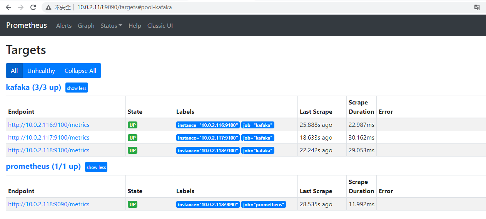Click the Prometheus brand link
The image size is (486, 219).
(x=27, y=25)
